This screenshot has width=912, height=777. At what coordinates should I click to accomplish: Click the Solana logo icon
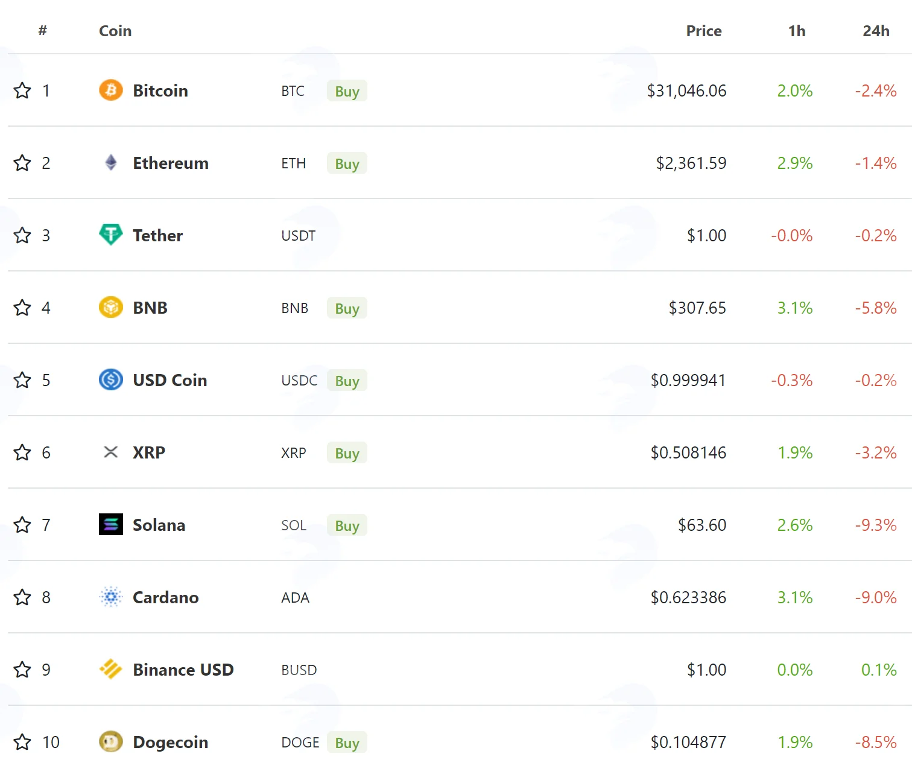pyautogui.click(x=111, y=525)
